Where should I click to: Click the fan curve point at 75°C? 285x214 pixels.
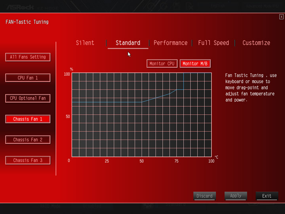tap(177, 90)
